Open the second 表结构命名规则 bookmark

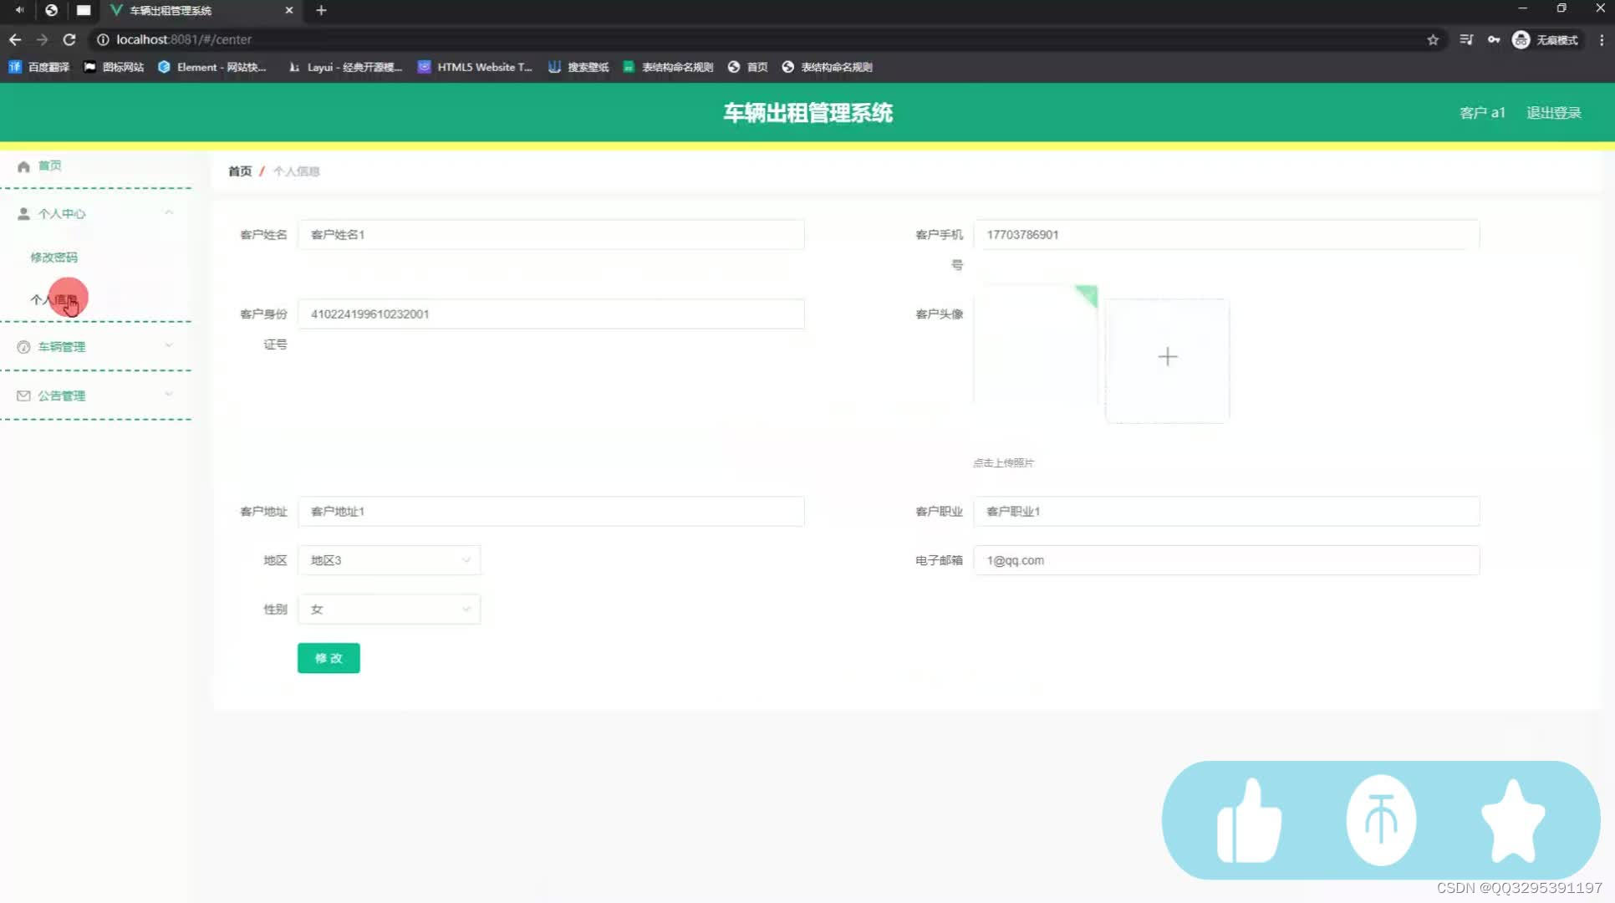pyautogui.click(x=828, y=67)
